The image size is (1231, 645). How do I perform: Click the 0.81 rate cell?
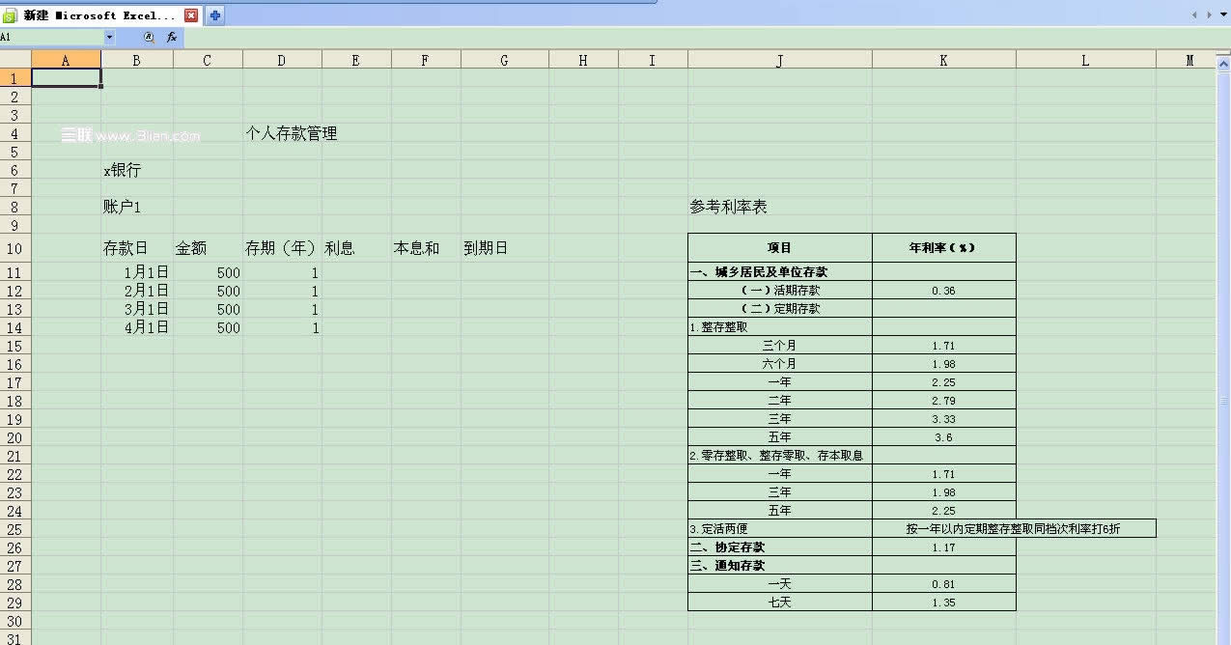pos(944,584)
